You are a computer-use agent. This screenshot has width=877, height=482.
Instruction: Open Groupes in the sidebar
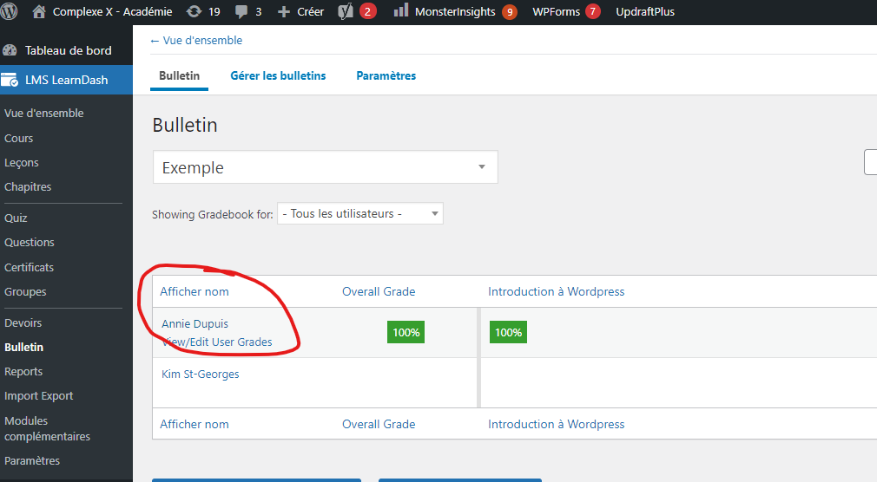25,291
